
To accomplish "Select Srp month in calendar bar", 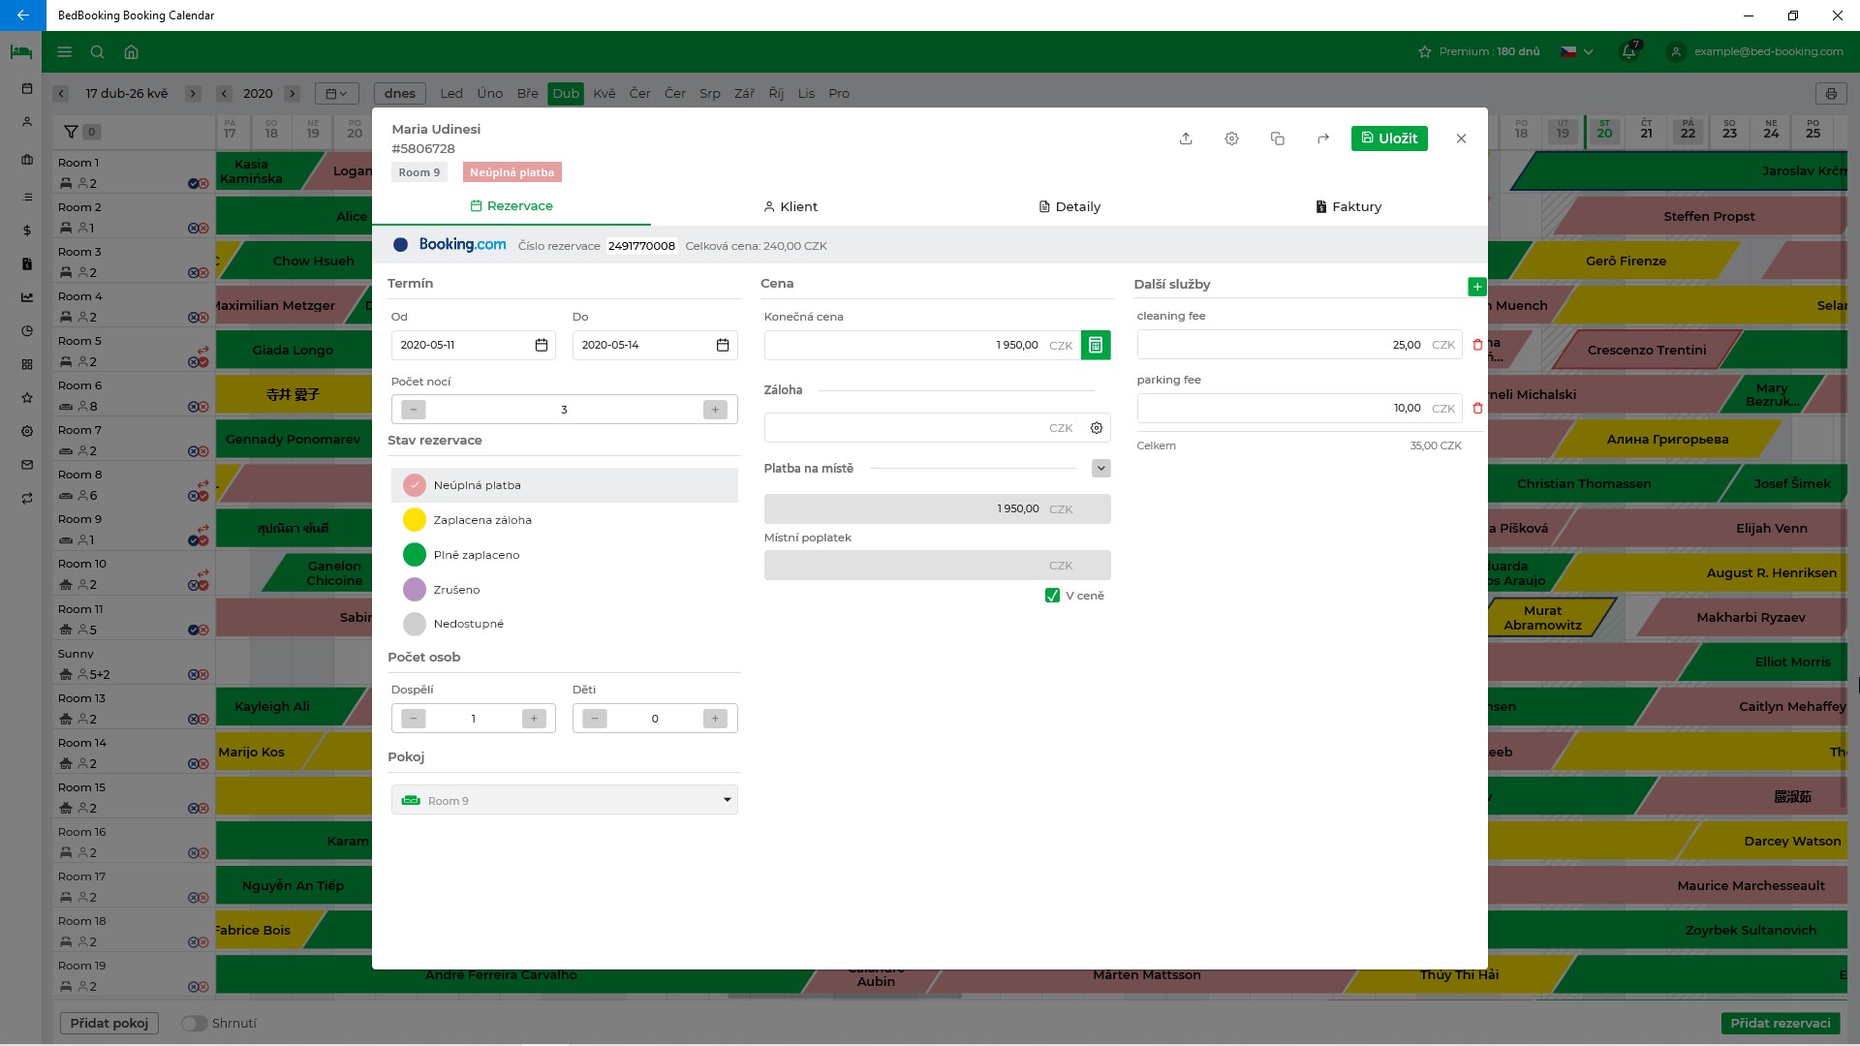I will click(x=710, y=94).
